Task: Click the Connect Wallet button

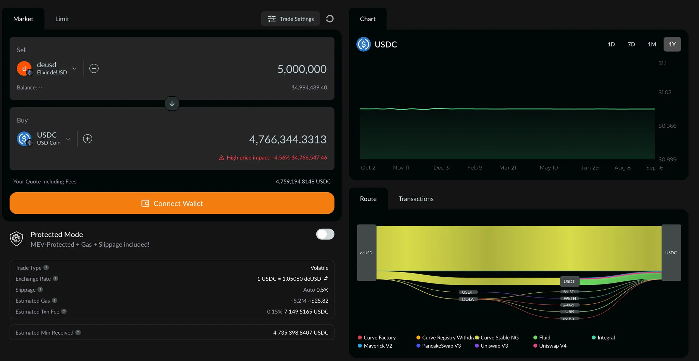Action: (172, 203)
